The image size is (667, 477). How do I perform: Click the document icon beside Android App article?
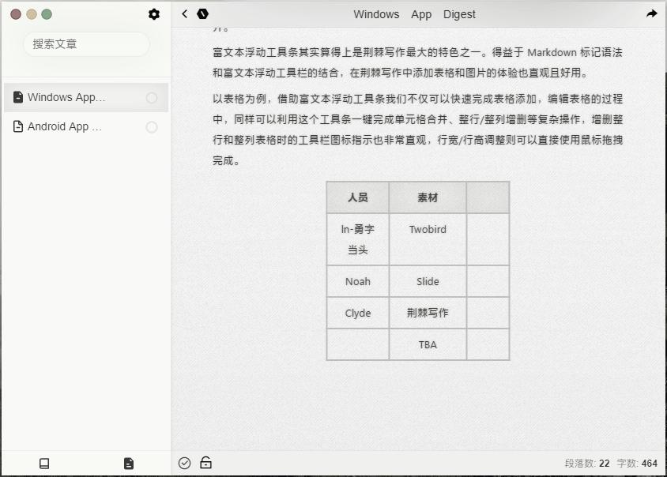click(18, 126)
